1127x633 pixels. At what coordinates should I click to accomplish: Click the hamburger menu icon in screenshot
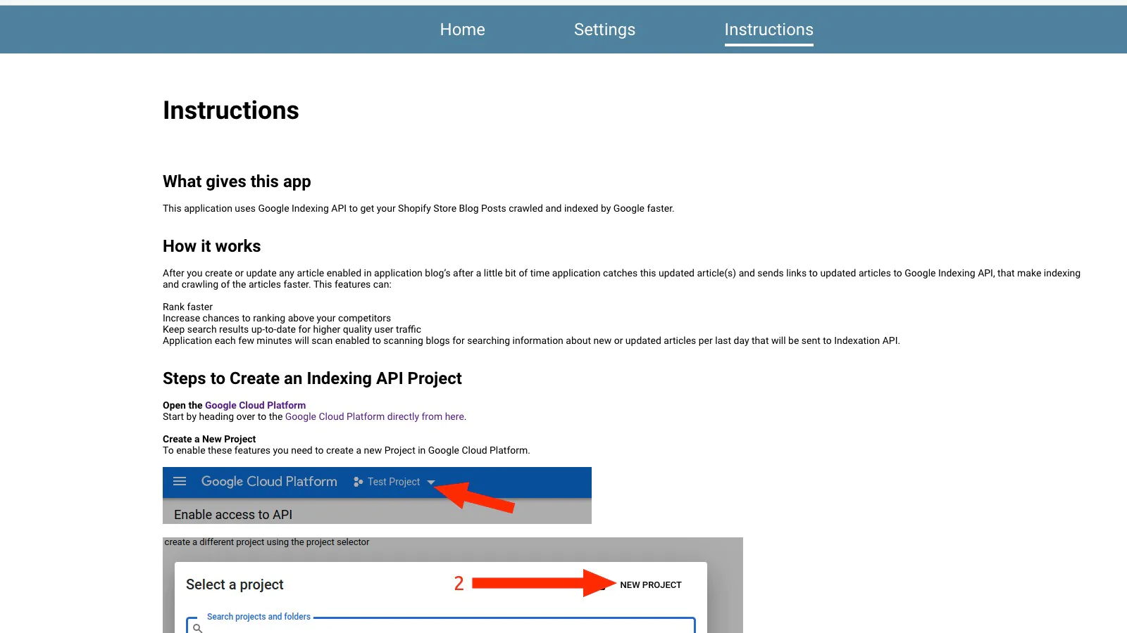180,481
